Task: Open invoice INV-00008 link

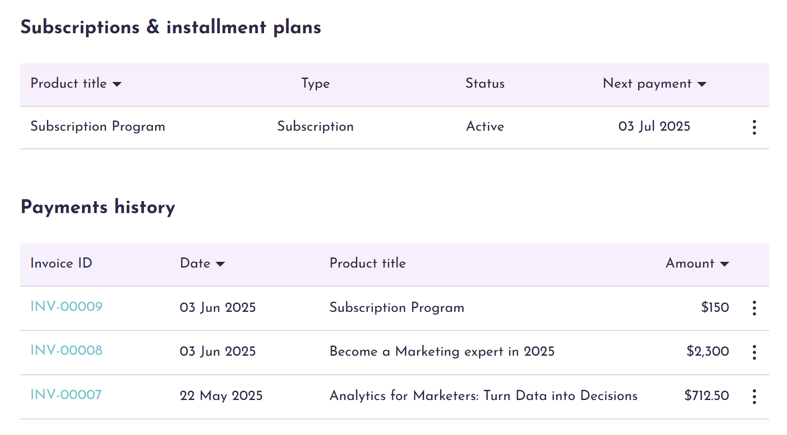Action: pyautogui.click(x=66, y=350)
